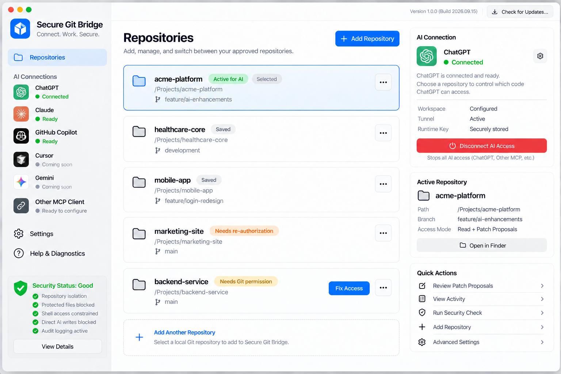Click Check for Updates button
The width and height of the screenshot is (561, 374).
tap(520, 12)
